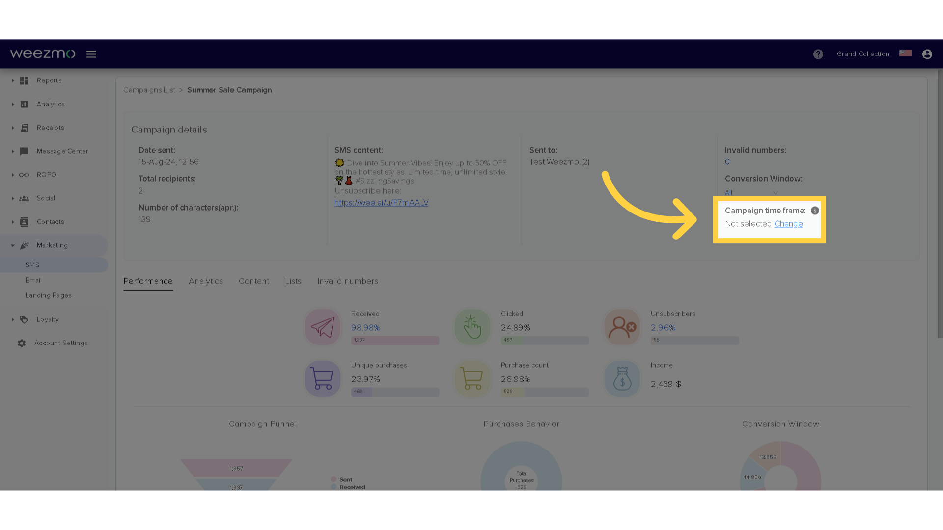Switch to the Content tab
Image resolution: width=943 pixels, height=530 pixels.
254,281
